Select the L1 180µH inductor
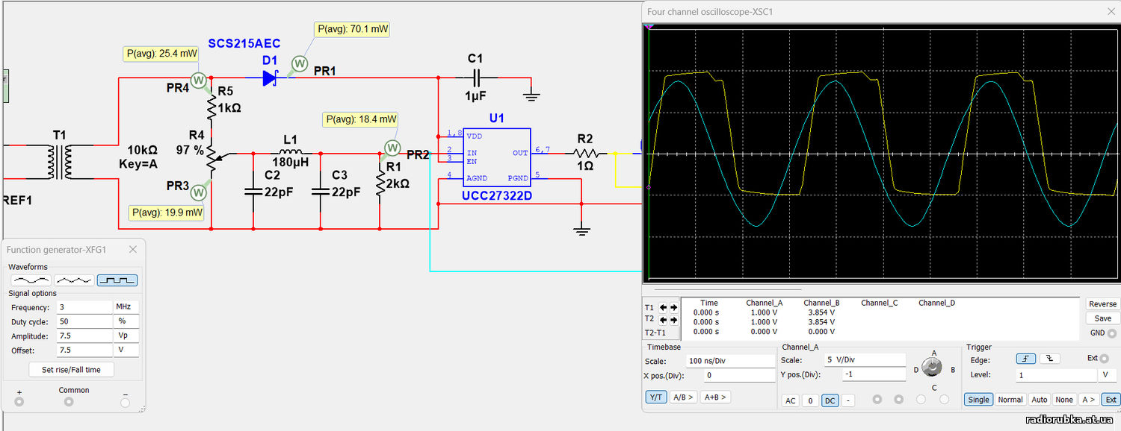 coord(291,152)
